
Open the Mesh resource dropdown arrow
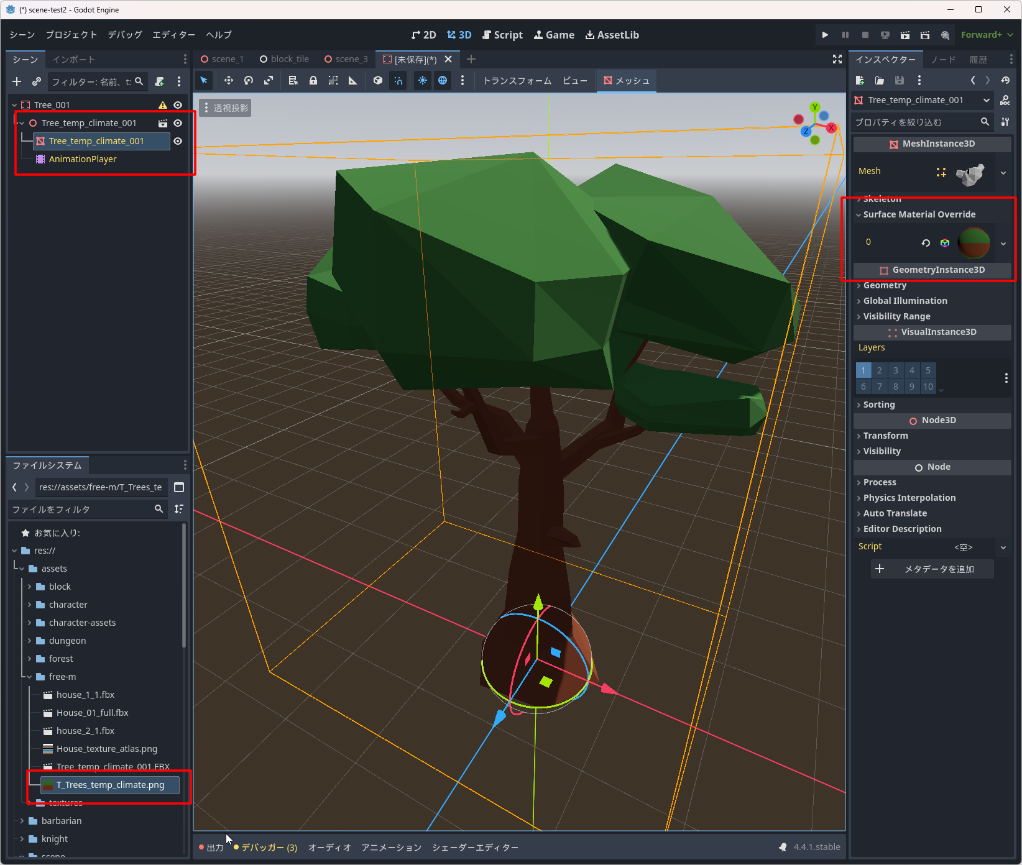click(x=1003, y=172)
